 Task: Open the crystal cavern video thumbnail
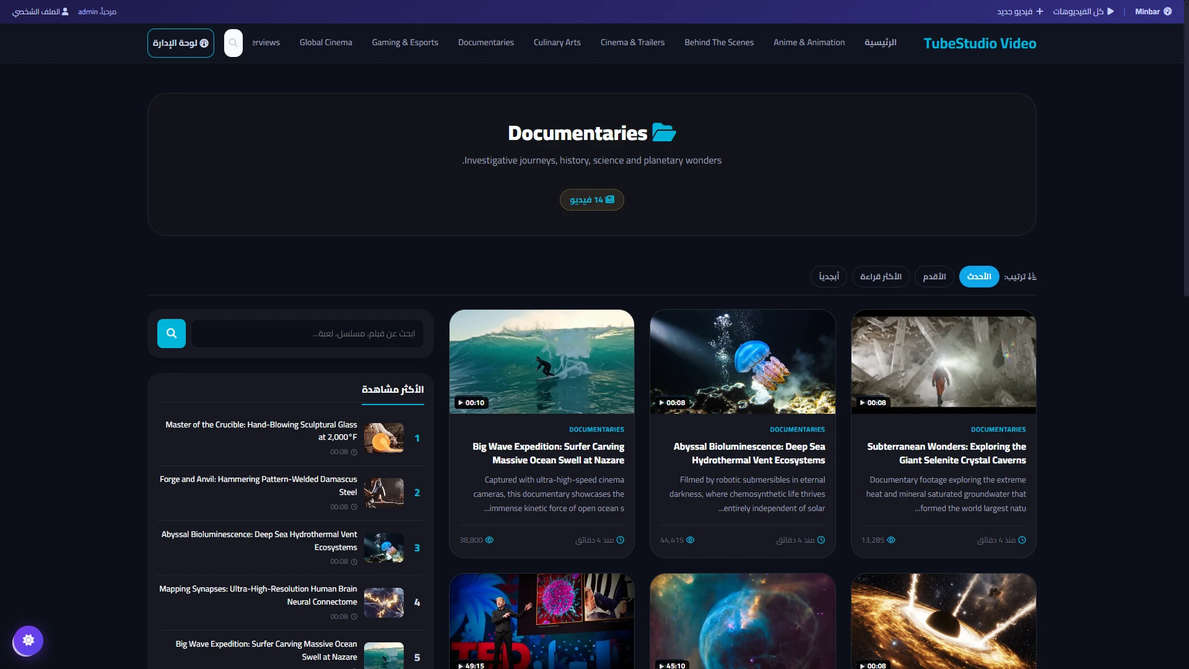coord(944,362)
